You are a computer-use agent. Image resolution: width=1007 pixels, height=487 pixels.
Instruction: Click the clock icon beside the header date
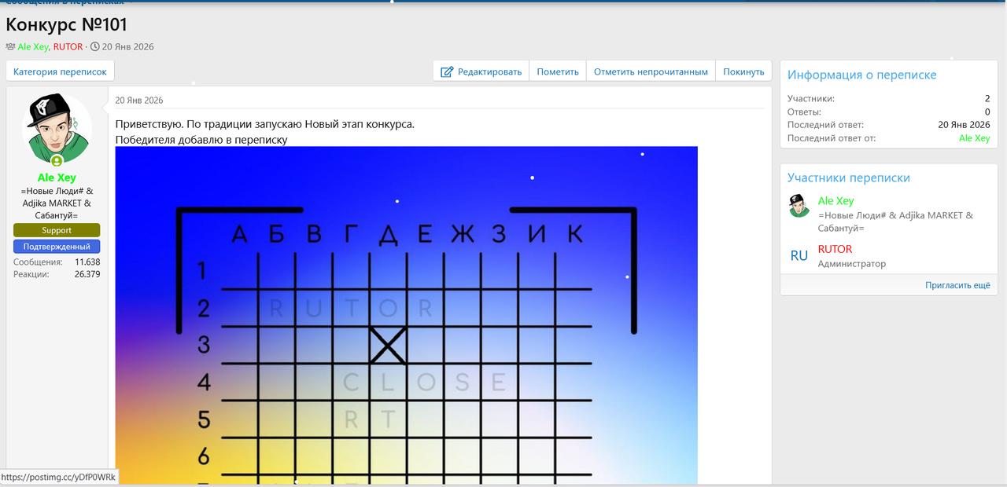click(95, 47)
